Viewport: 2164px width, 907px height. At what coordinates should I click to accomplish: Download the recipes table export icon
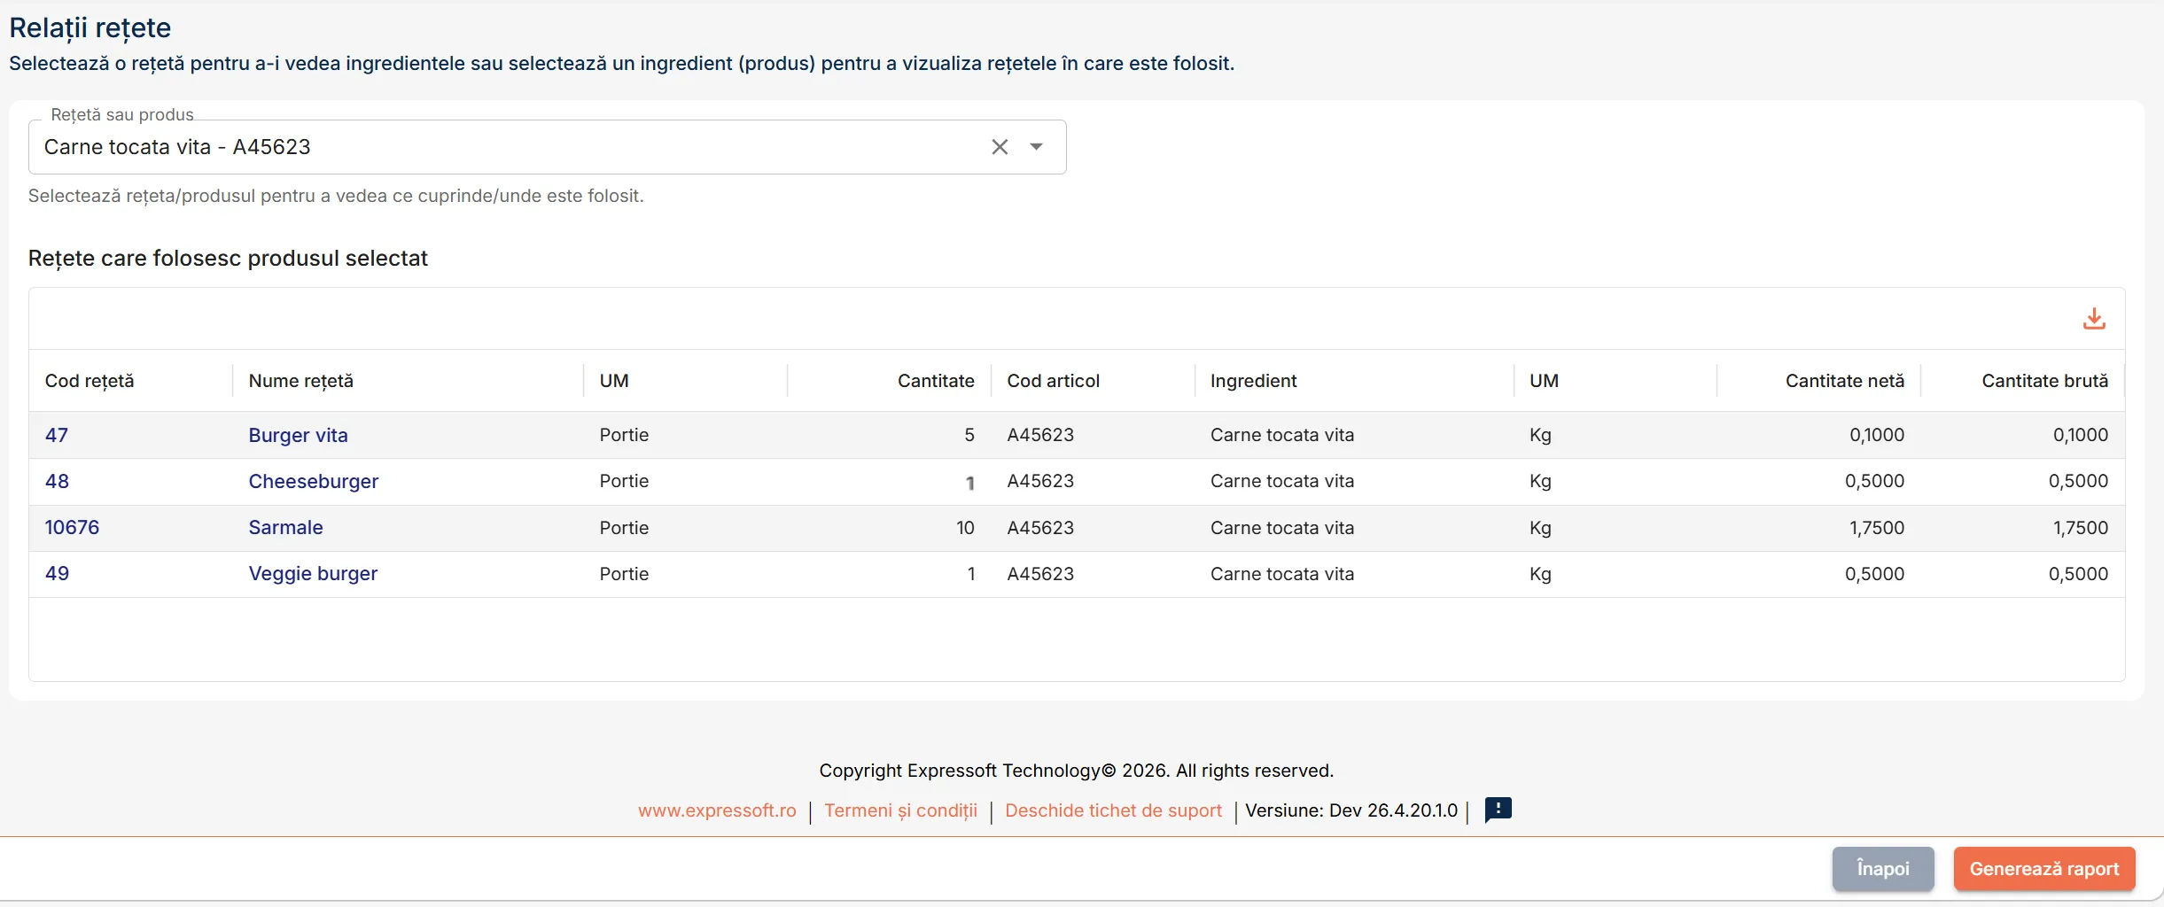[2094, 319]
